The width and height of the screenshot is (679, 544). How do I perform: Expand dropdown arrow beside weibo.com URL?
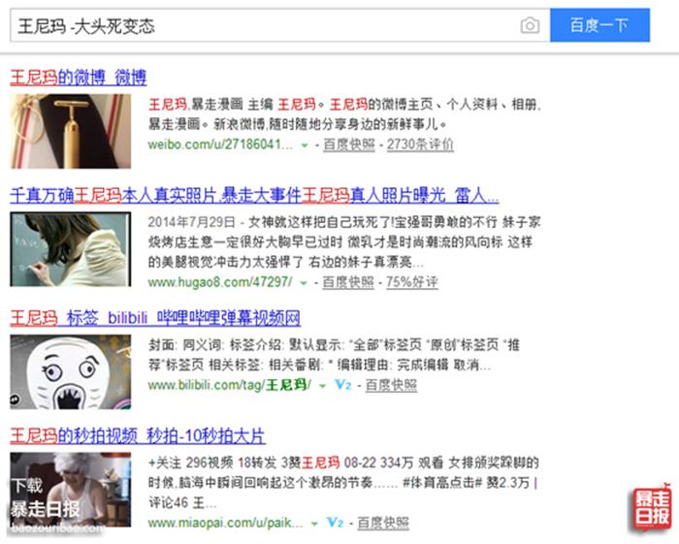pyautogui.click(x=305, y=145)
